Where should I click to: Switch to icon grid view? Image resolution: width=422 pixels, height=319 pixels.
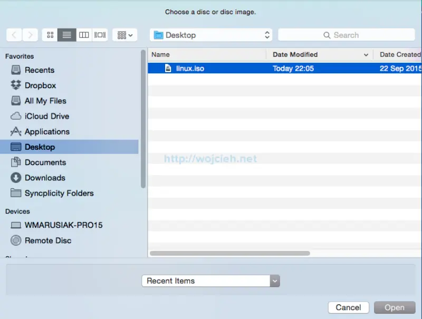tap(50, 35)
